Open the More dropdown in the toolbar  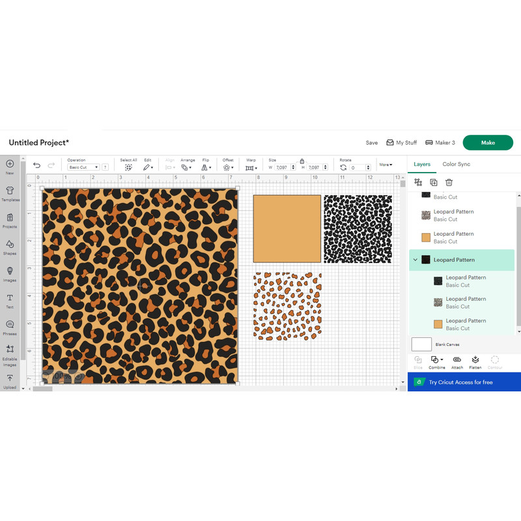point(385,163)
